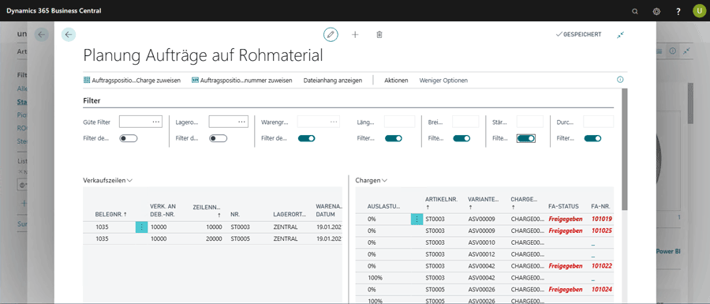Toggle the switch under Güte Filter
This screenshot has width=710, height=304.
128,138
